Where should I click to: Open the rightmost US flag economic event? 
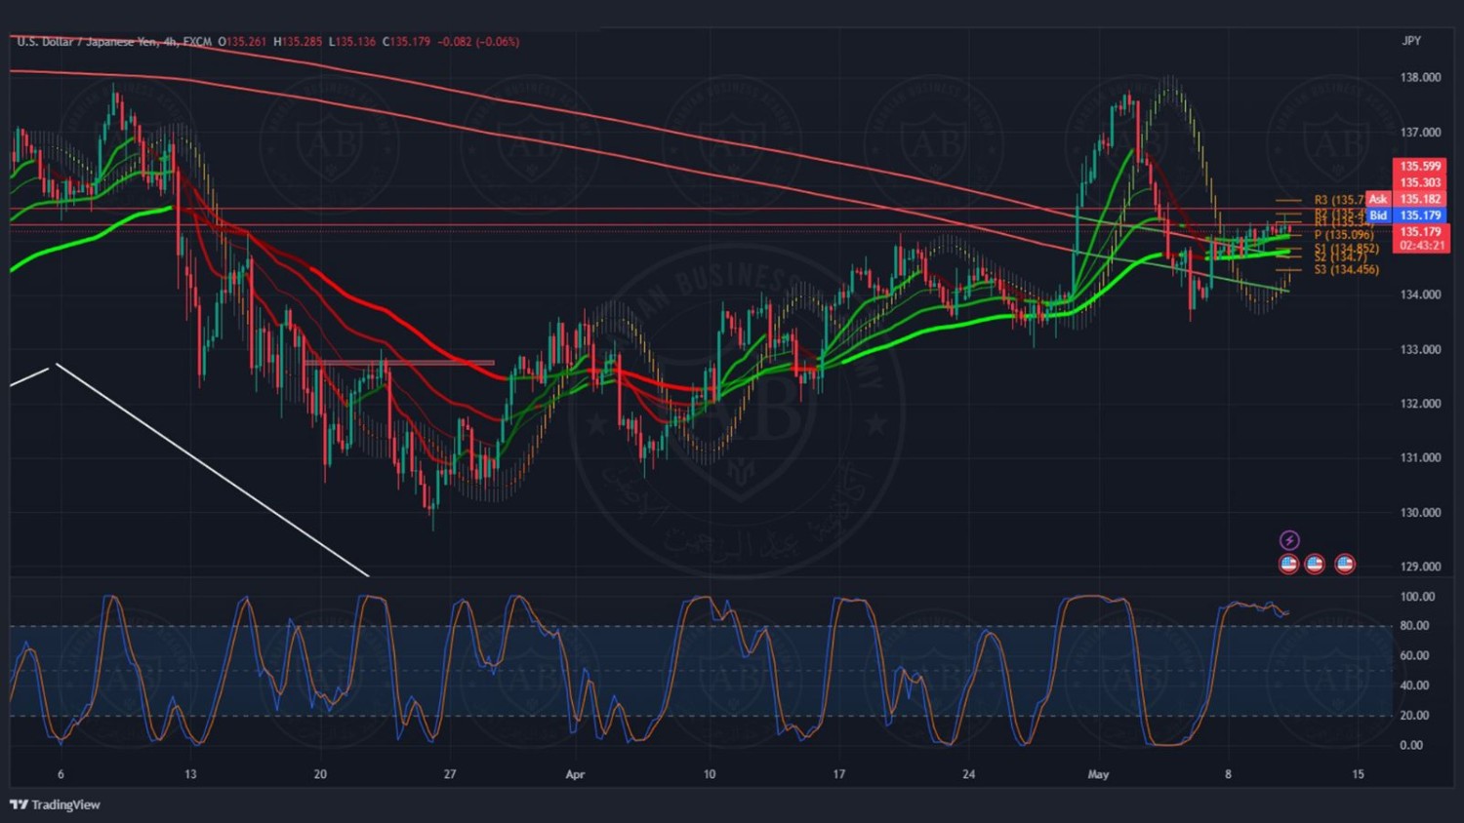(x=1345, y=564)
